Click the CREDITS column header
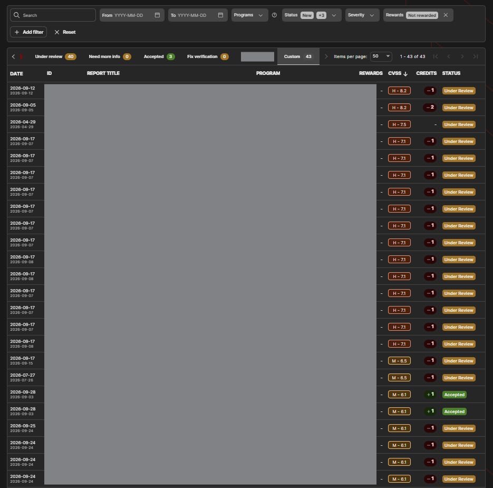The height and width of the screenshot is (488, 493). 427,73
